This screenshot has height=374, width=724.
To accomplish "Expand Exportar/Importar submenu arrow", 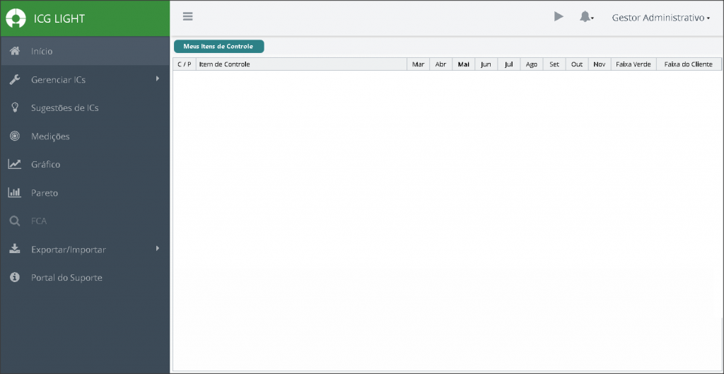I will click(x=158, y=248).
